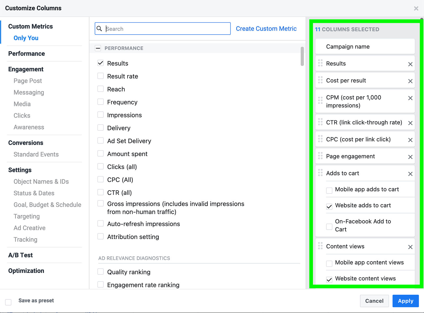Screen dimensions: 424x313
Task: Check the Amount spent checkbox
Action: tap(100, 153)
